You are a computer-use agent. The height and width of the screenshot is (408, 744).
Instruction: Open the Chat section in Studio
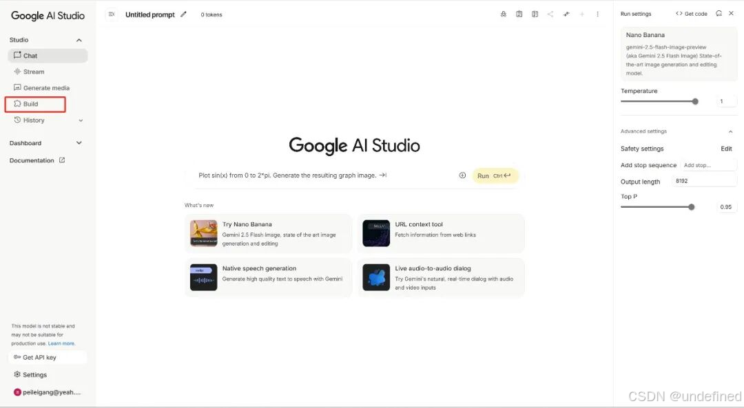[48, 56]
